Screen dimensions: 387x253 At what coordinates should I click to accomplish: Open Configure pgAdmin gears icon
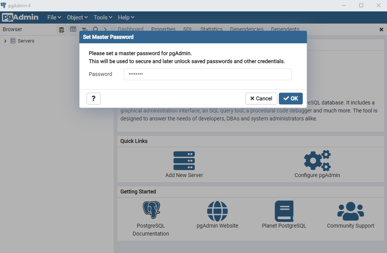click(317, 160)
